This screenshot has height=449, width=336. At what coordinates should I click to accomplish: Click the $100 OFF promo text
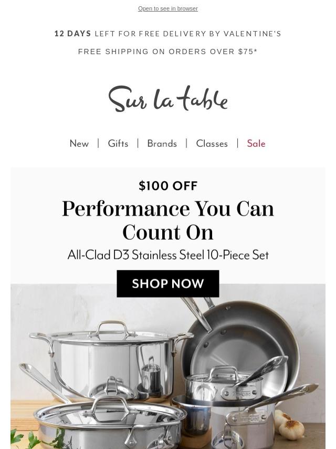point(168,186)
